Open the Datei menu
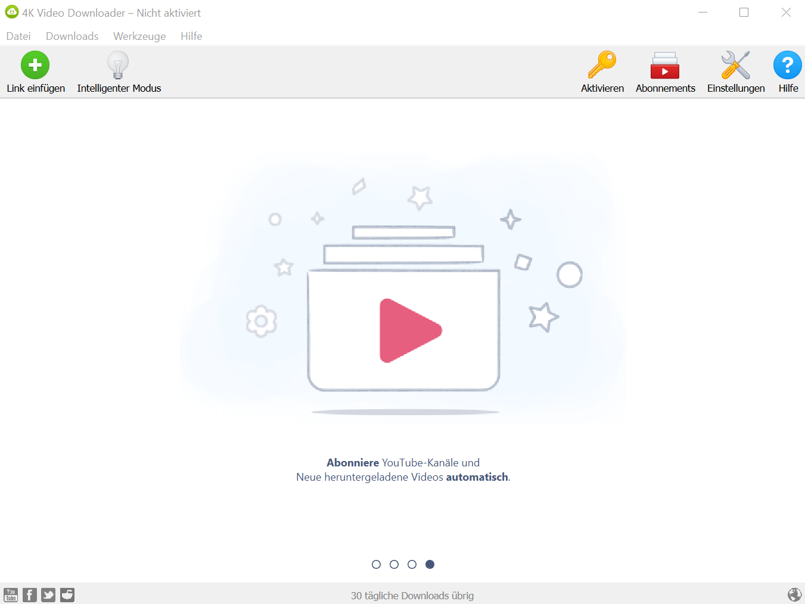This screenshot has height=604, width=805. [x=18, y=36]
